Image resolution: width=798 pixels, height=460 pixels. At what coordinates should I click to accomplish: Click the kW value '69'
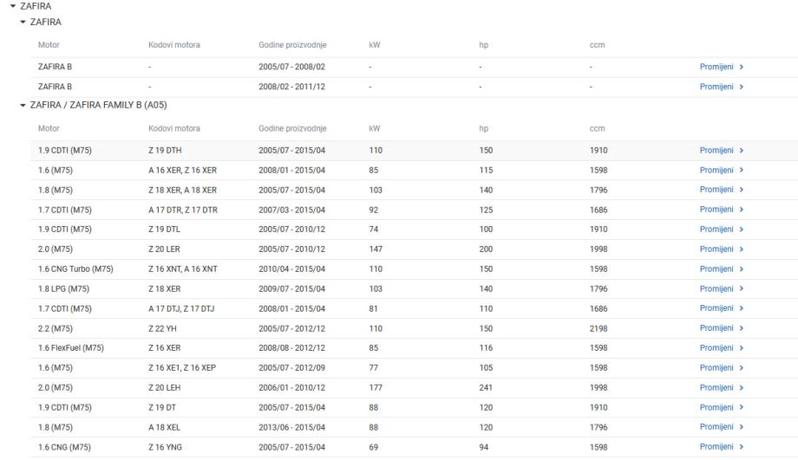coord(374,447)
